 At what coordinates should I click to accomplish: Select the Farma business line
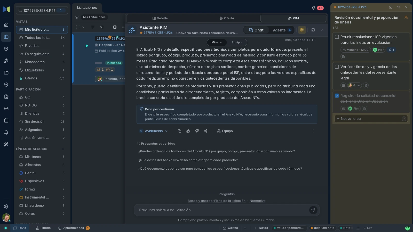[42, 189]
